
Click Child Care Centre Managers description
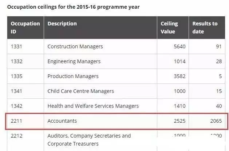click(81, 91)
